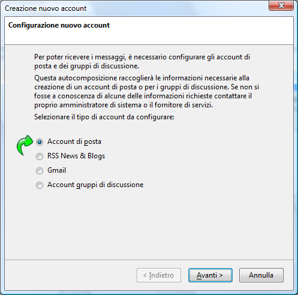Select the Gmail radio button

pos(40,171)
